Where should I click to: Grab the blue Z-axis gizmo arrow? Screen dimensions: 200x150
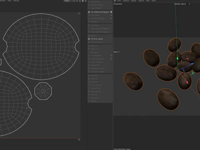(x=192, y=64)
